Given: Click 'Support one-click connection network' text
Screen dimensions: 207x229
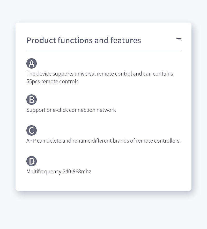Looking at the screenshot, I should 71,110.
